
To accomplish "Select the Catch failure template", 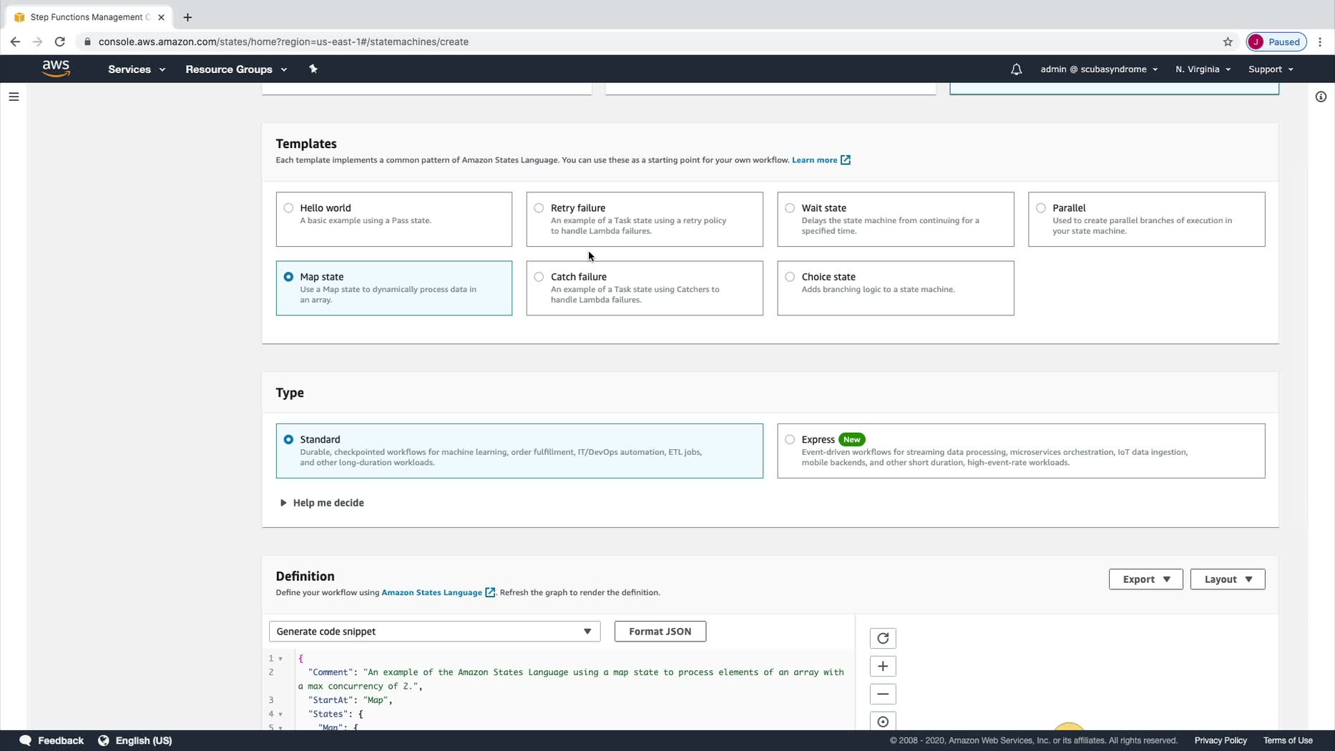I will click(539, 277).
